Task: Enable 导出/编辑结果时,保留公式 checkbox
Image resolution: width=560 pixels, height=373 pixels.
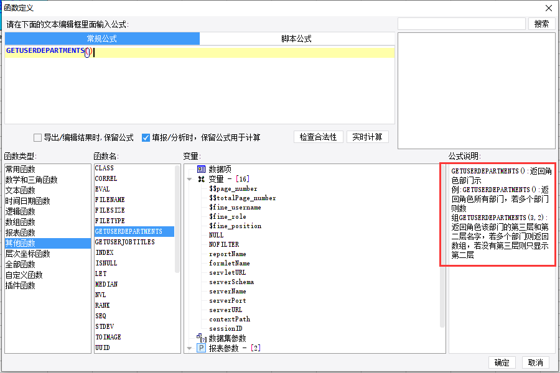Action: (x=37, y=138)
